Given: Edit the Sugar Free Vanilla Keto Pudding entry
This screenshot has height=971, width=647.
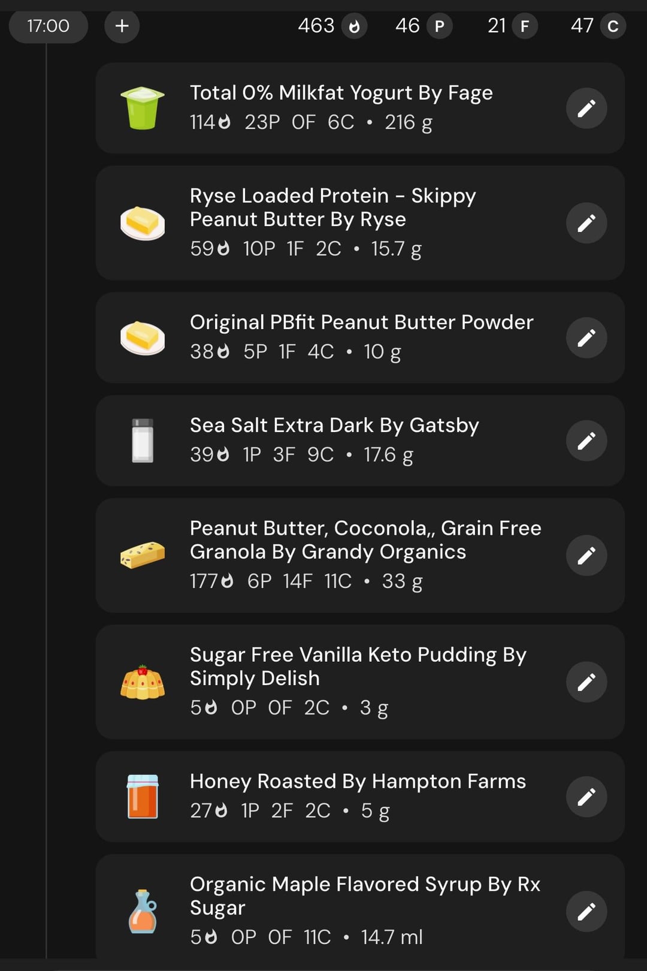Looking at the screenshot, I should tap(586, 682).
